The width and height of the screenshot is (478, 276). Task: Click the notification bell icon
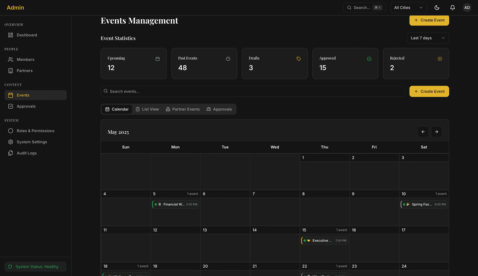pos(452,7)
